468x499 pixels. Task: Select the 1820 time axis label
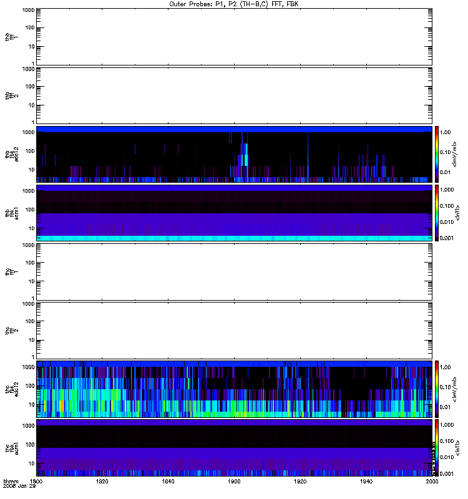pos(102,481)
